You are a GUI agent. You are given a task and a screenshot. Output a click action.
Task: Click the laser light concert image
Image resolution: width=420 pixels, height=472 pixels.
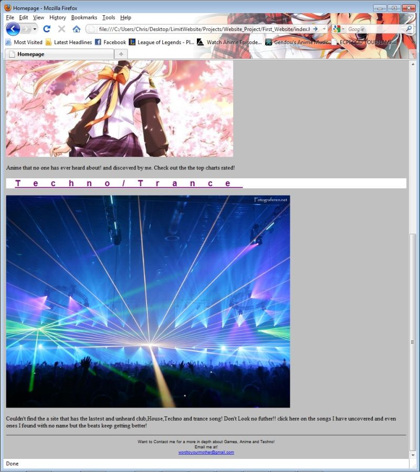click(x=148, y=302)
